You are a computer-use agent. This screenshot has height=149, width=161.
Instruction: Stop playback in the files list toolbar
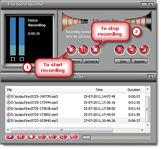point(31,136)
